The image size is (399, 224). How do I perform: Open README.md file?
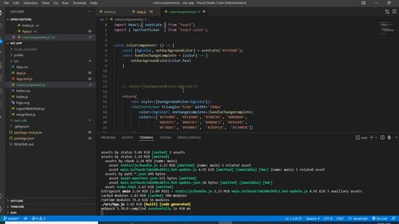point(24,144)
